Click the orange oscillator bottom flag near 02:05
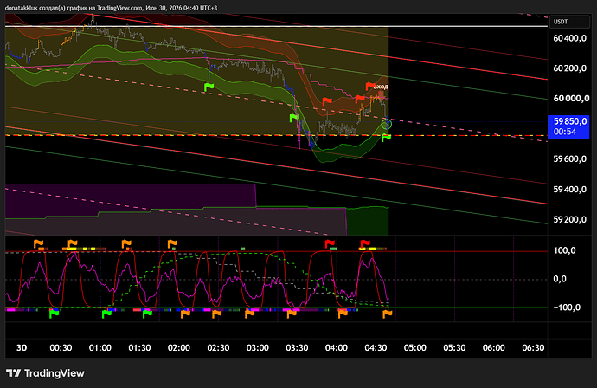The image size is (597, 388). 185,314
